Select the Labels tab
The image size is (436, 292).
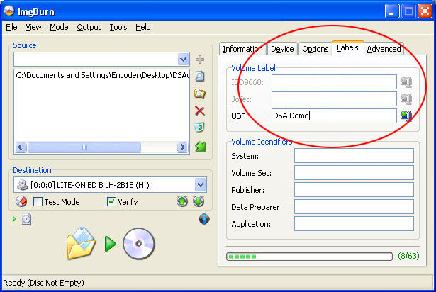pos(347,47)
